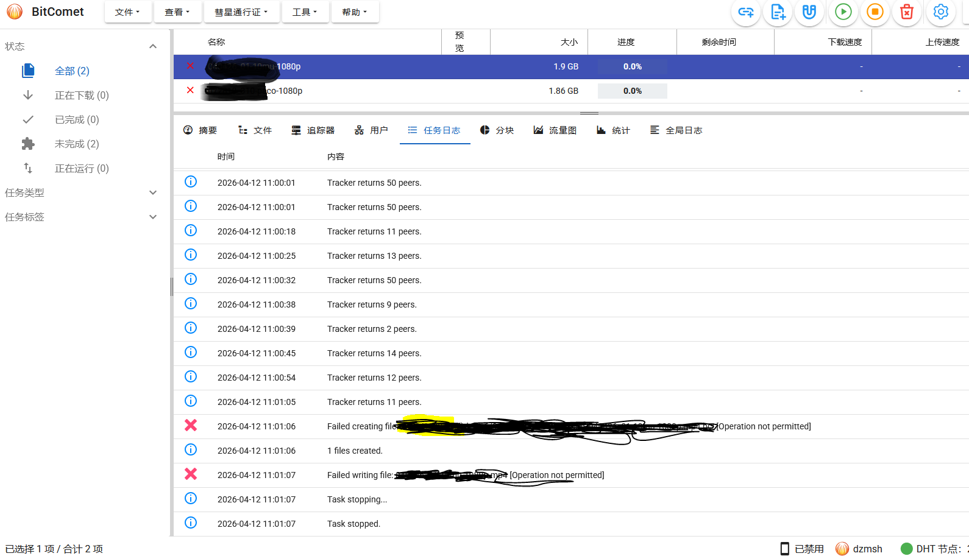
Task: Click the dzmsh account icon in status bar
Action: point(842,549)
